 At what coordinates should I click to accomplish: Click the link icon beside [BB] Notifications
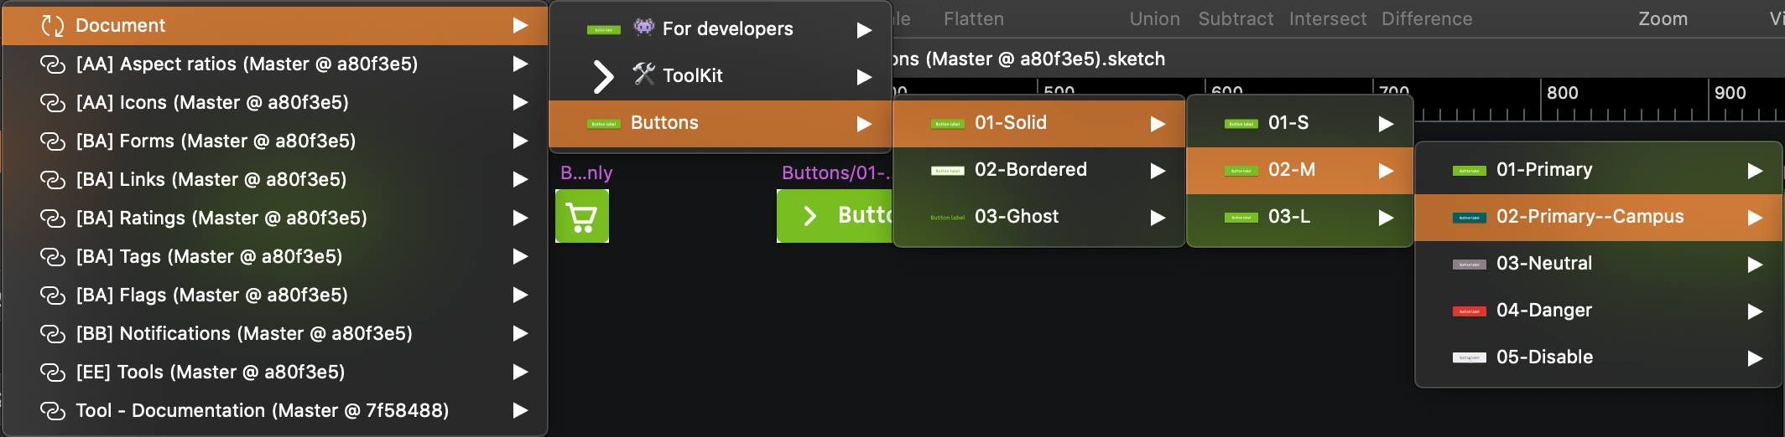click(53, 334)
